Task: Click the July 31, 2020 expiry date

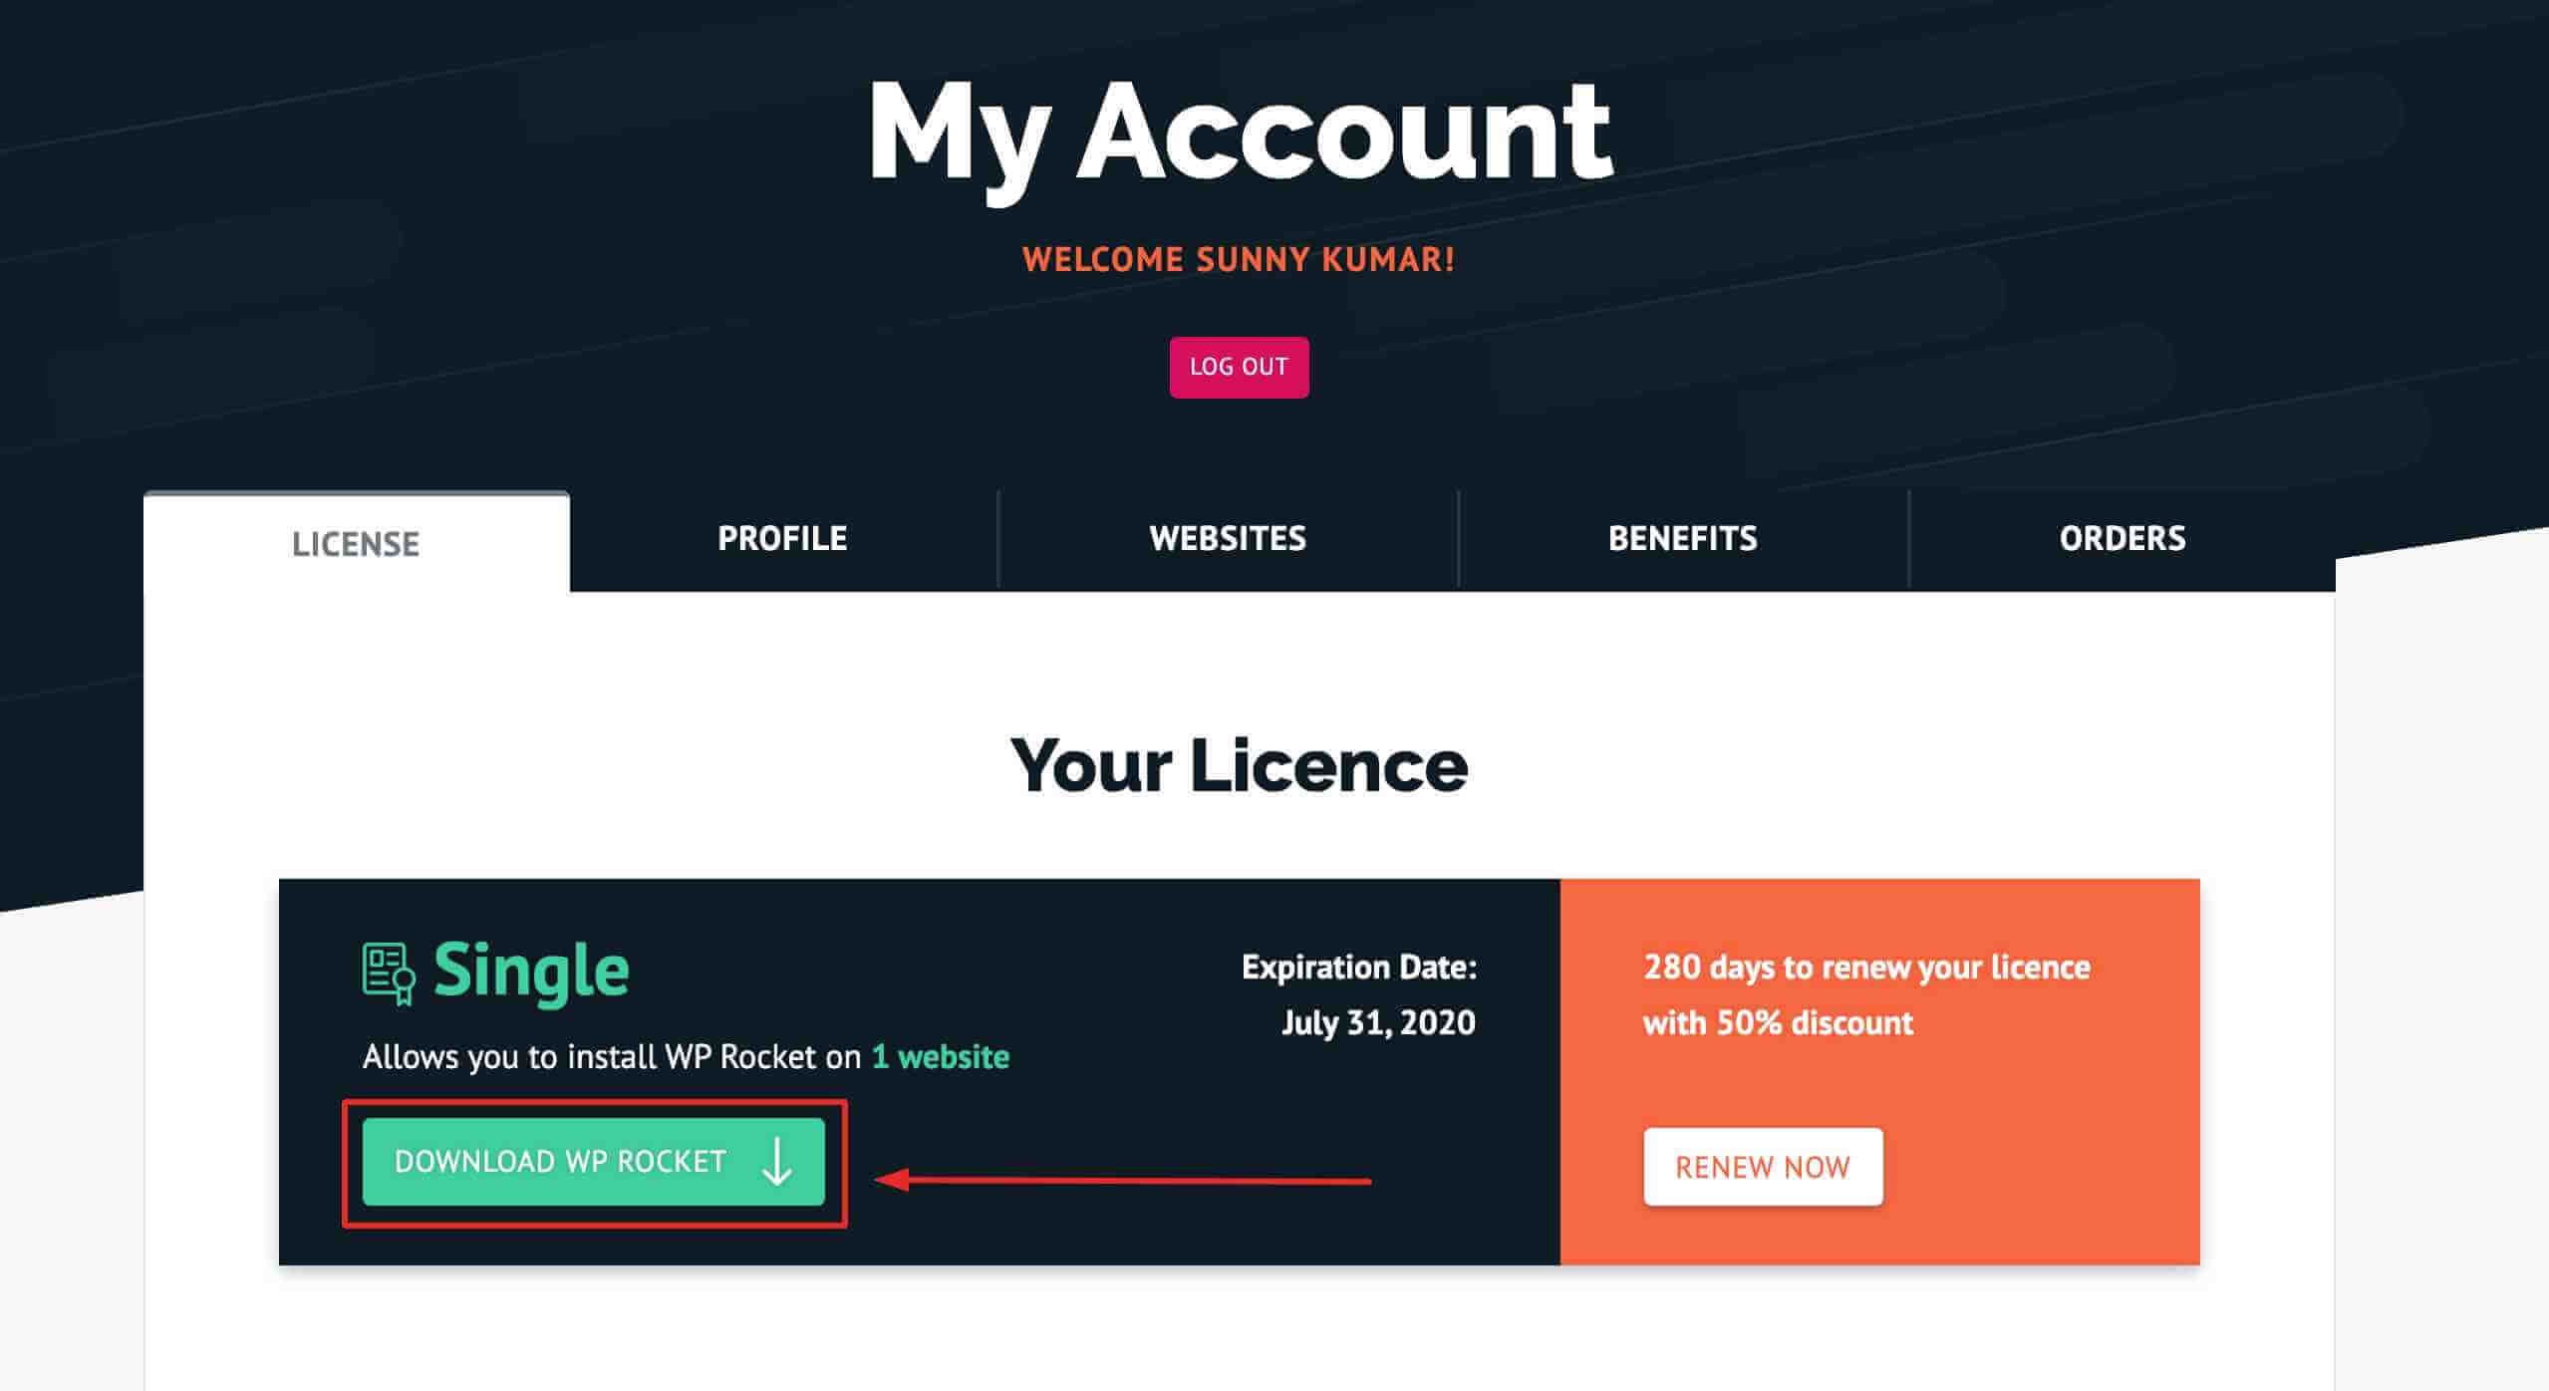Action: pos(1378,1022)
